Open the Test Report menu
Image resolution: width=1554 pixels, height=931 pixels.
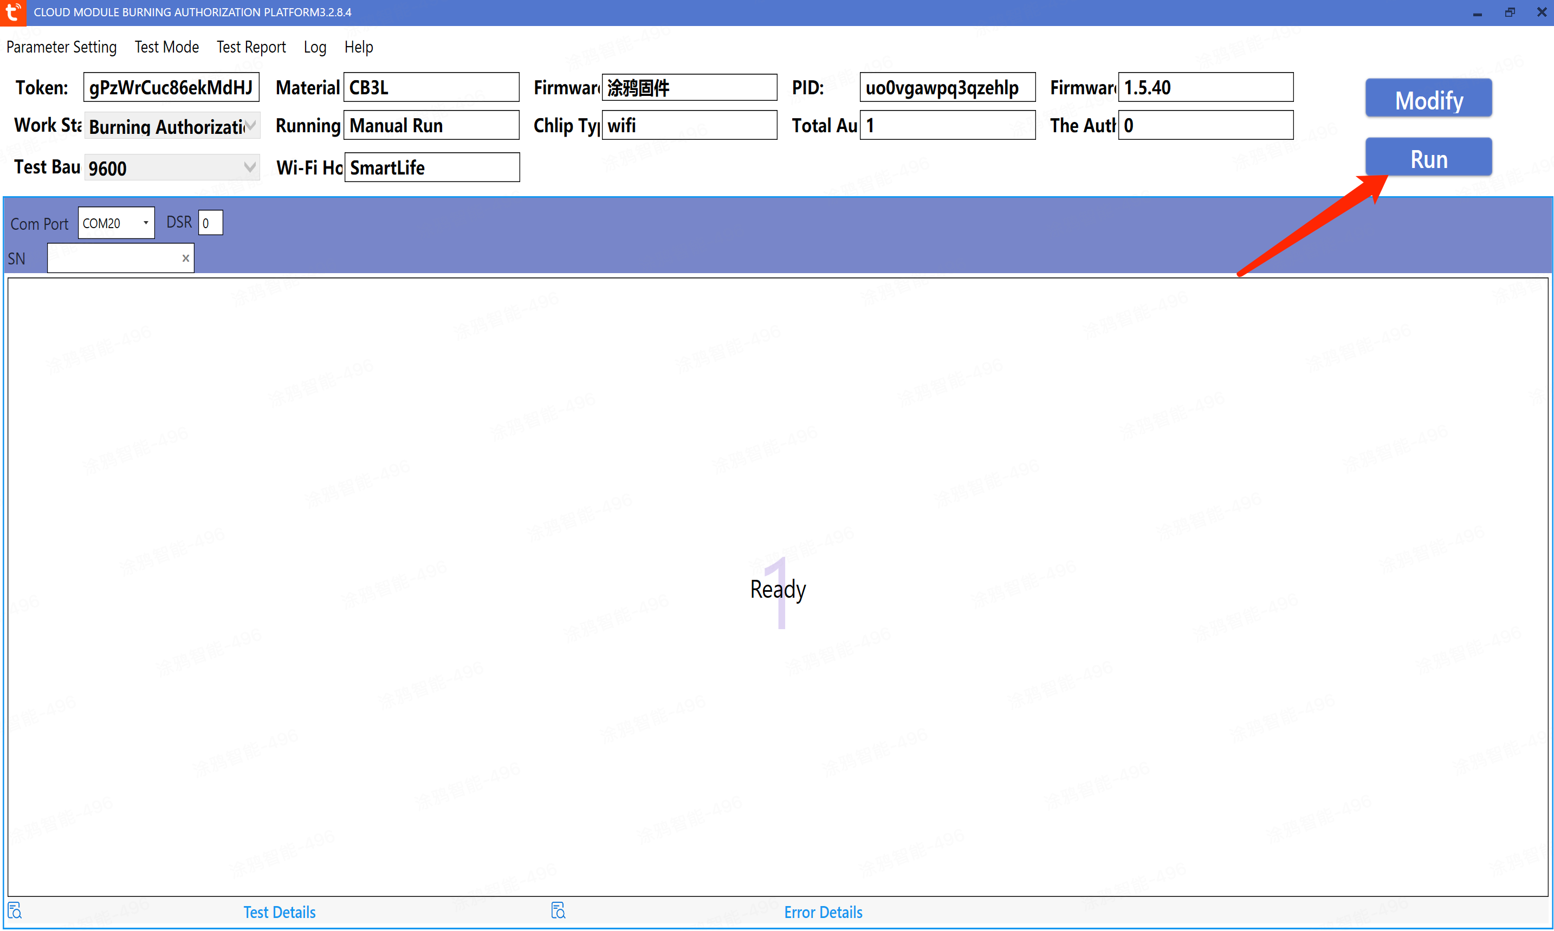click(251, 47)
